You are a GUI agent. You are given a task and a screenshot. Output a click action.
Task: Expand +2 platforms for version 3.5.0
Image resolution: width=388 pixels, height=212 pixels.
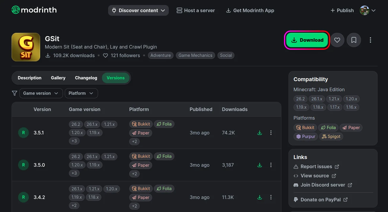click(135, 174)
